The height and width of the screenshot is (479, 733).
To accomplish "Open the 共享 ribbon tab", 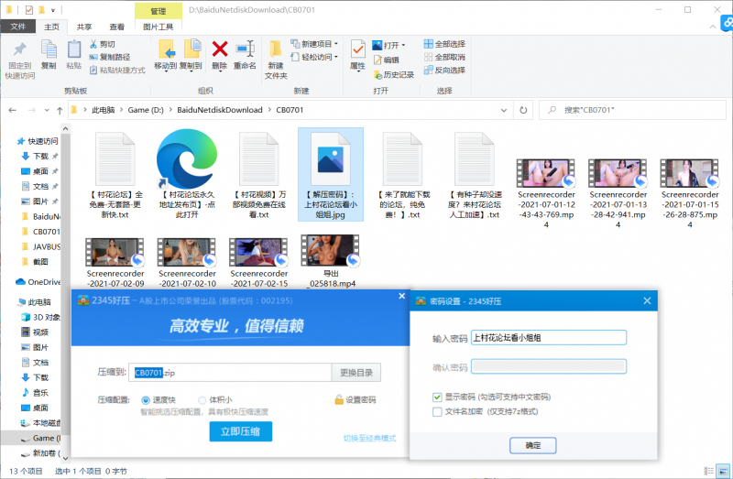I will point(84,27).
